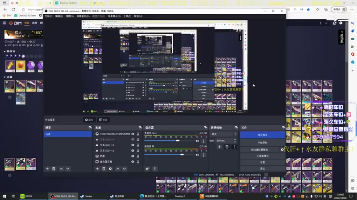Hide the 文本 (GDI+) 3 source

(x=133, y=145)
